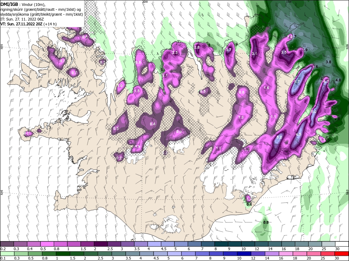Click the bright red 30 rain scale swatch
This screenshot has width=349, height=261.
pos(342,253)
